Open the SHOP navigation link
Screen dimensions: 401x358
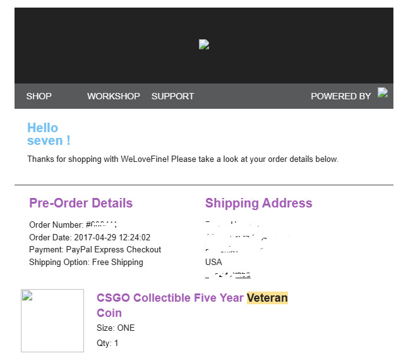[39, 96]
